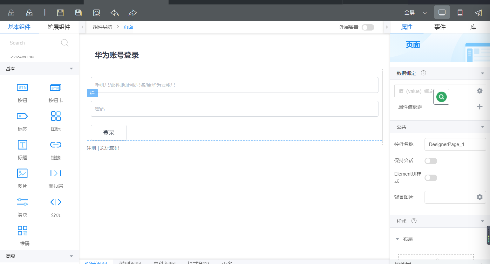This screenshot has height=264, width=490.
Task: Click help icon next to 数据绑定
Action: [x=423, y=73]
